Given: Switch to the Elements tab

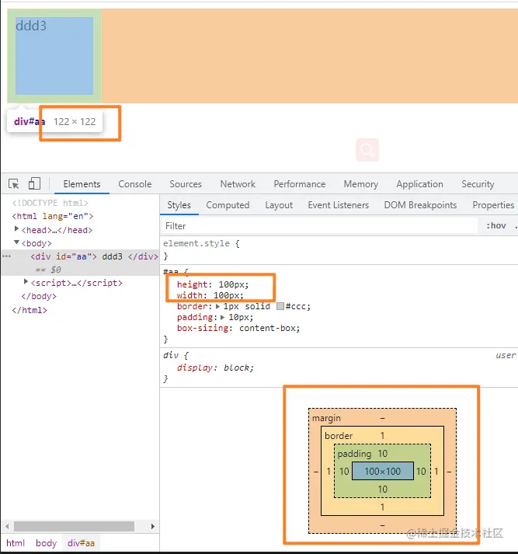Looking at the screenshot, I should pyautogui.click(x=82, y=184).
